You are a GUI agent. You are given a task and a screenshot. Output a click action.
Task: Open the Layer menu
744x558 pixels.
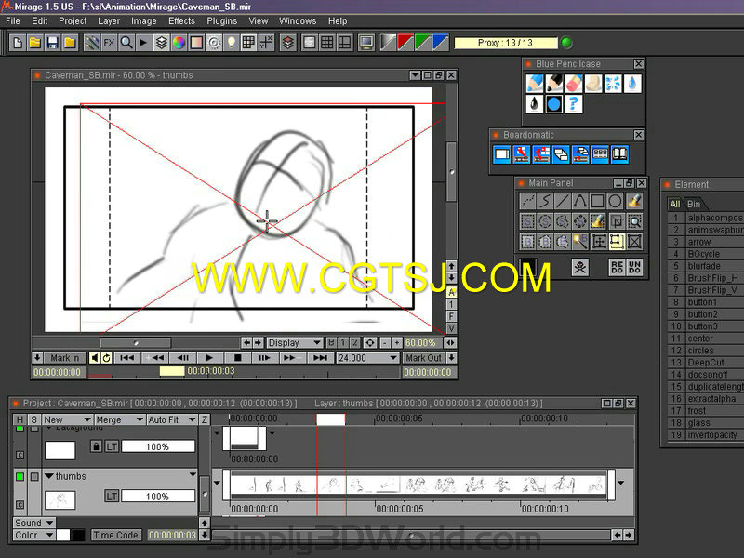(109, 20)
